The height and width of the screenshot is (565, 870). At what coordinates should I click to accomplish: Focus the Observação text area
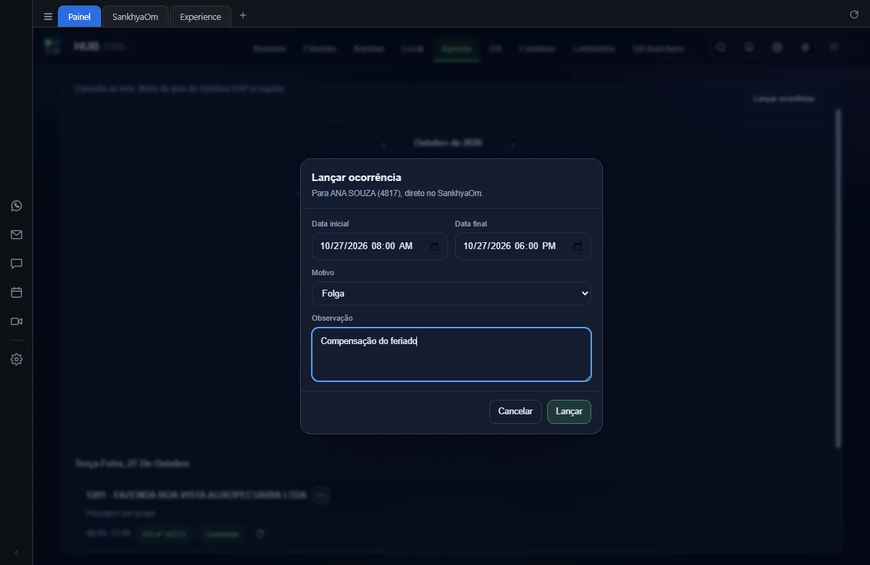click(x=452, y=354)
